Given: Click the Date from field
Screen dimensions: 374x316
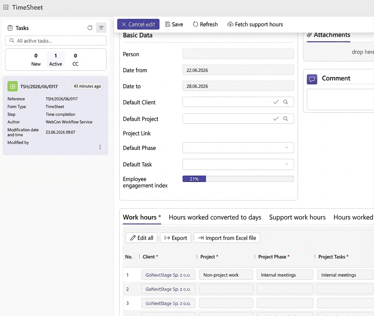Looking at the screenshot, I should [x=238, y=70].
